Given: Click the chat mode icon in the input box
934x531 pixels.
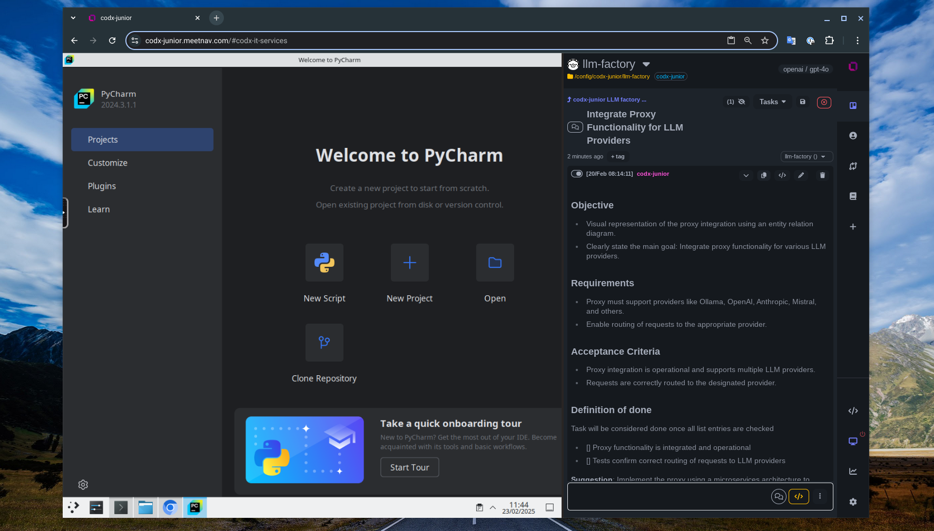Looking at the screenshot, I should tap(779, 496).
